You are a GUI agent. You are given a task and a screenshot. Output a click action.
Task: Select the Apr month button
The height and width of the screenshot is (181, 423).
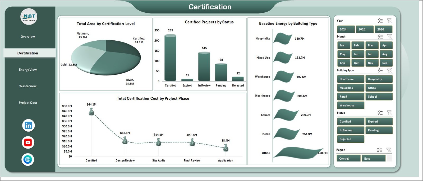(386, 45)
